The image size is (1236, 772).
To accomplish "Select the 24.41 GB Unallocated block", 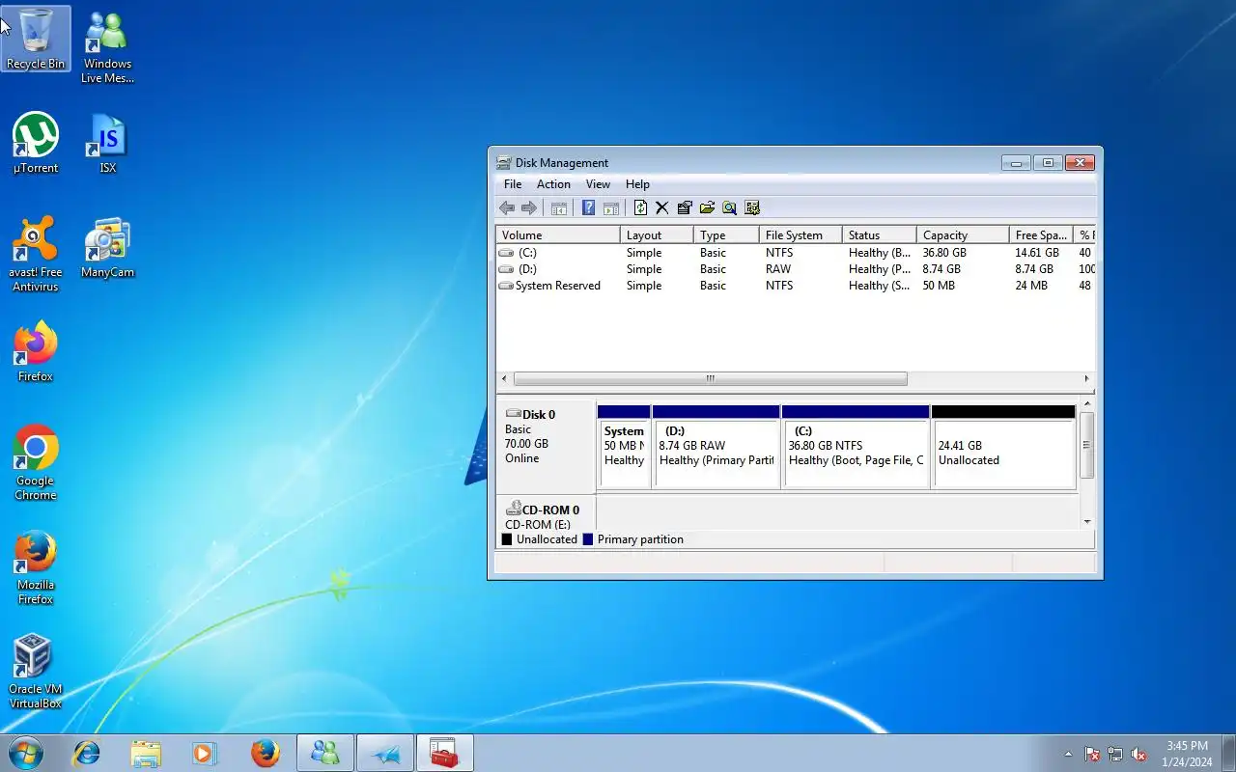I will (x=1003, y=447).
